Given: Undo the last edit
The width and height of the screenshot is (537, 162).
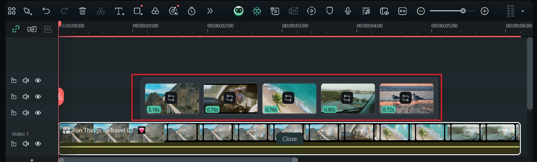Looking at the screenshot, I should point(46,11).
